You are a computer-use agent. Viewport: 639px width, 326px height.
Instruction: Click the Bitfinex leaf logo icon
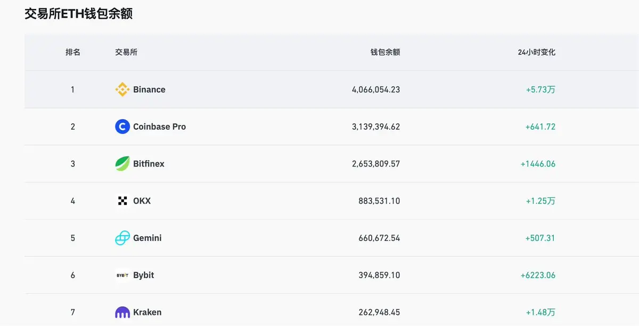122,164
